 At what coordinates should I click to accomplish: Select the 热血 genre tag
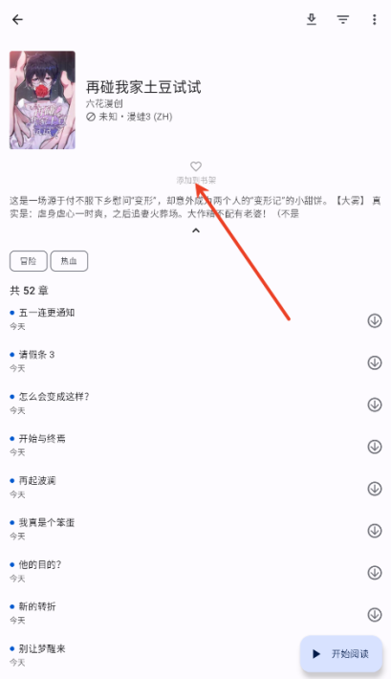69,261
